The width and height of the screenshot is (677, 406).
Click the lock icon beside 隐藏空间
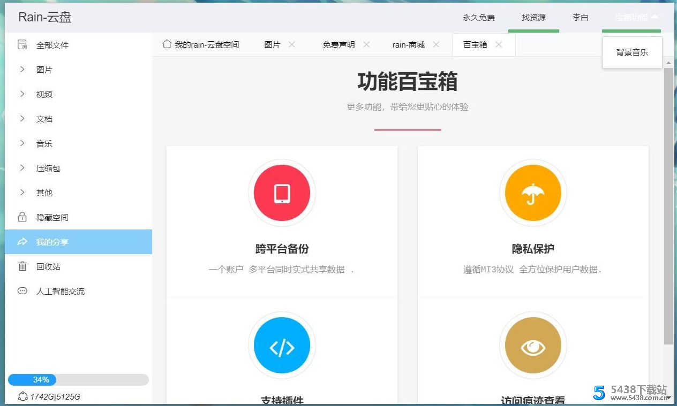click(22, 217)
